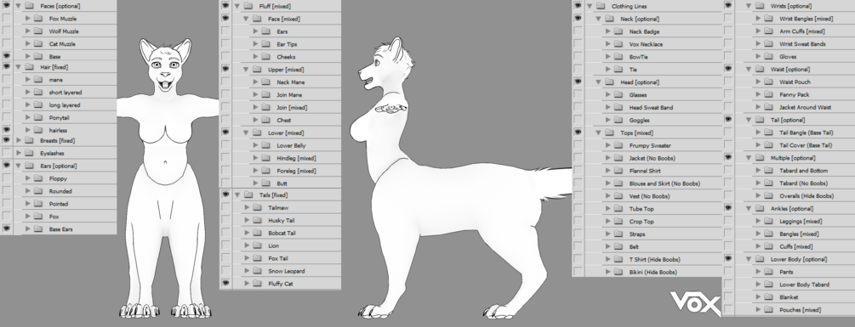Image resolution: width=855 pixels, height=327 pixels.
Task: Collapse the Hair [fixed] group
Action: (18, 67)
